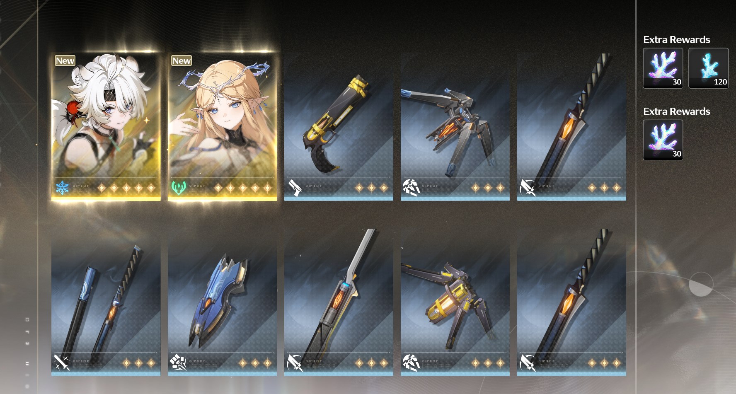This screenshot has width=736, height=394.
Task: Select the blonde elf five-star character card
Action: click(222, 126)
